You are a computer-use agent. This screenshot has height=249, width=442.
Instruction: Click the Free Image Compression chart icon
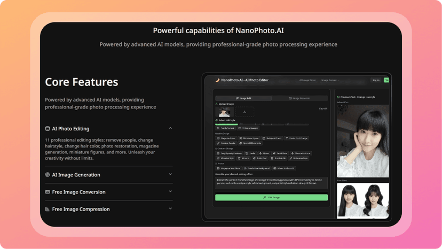(48, 209)
